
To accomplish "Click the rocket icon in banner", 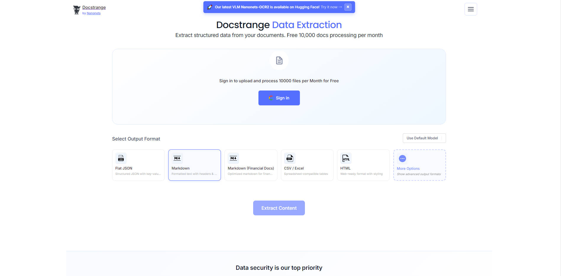I will point(210,7).
